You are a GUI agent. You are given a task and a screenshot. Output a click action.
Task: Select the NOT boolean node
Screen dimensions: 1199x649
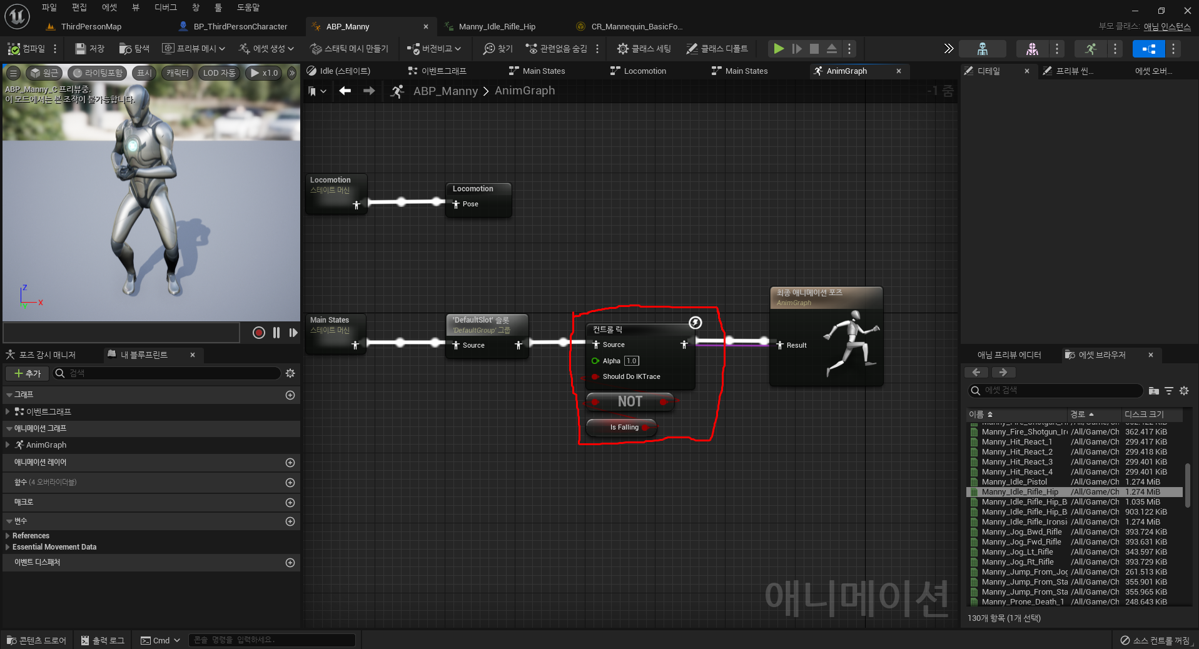tap(630, 401)
